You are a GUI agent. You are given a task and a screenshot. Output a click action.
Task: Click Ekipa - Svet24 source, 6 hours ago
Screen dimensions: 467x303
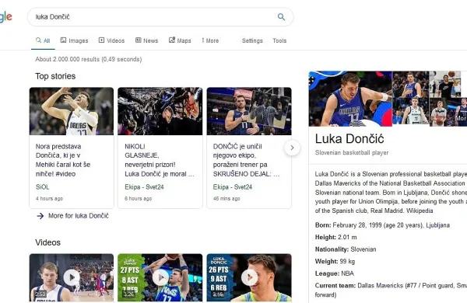coord(144,186)
